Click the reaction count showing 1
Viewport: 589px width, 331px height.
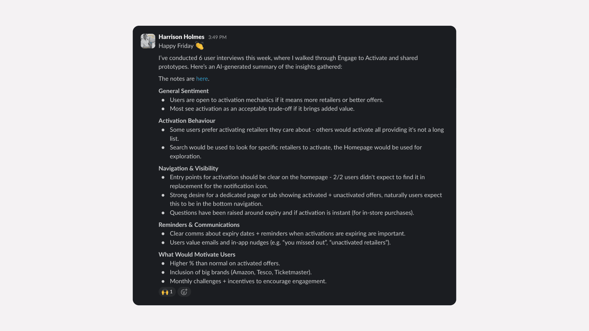(x=171, y=292)
